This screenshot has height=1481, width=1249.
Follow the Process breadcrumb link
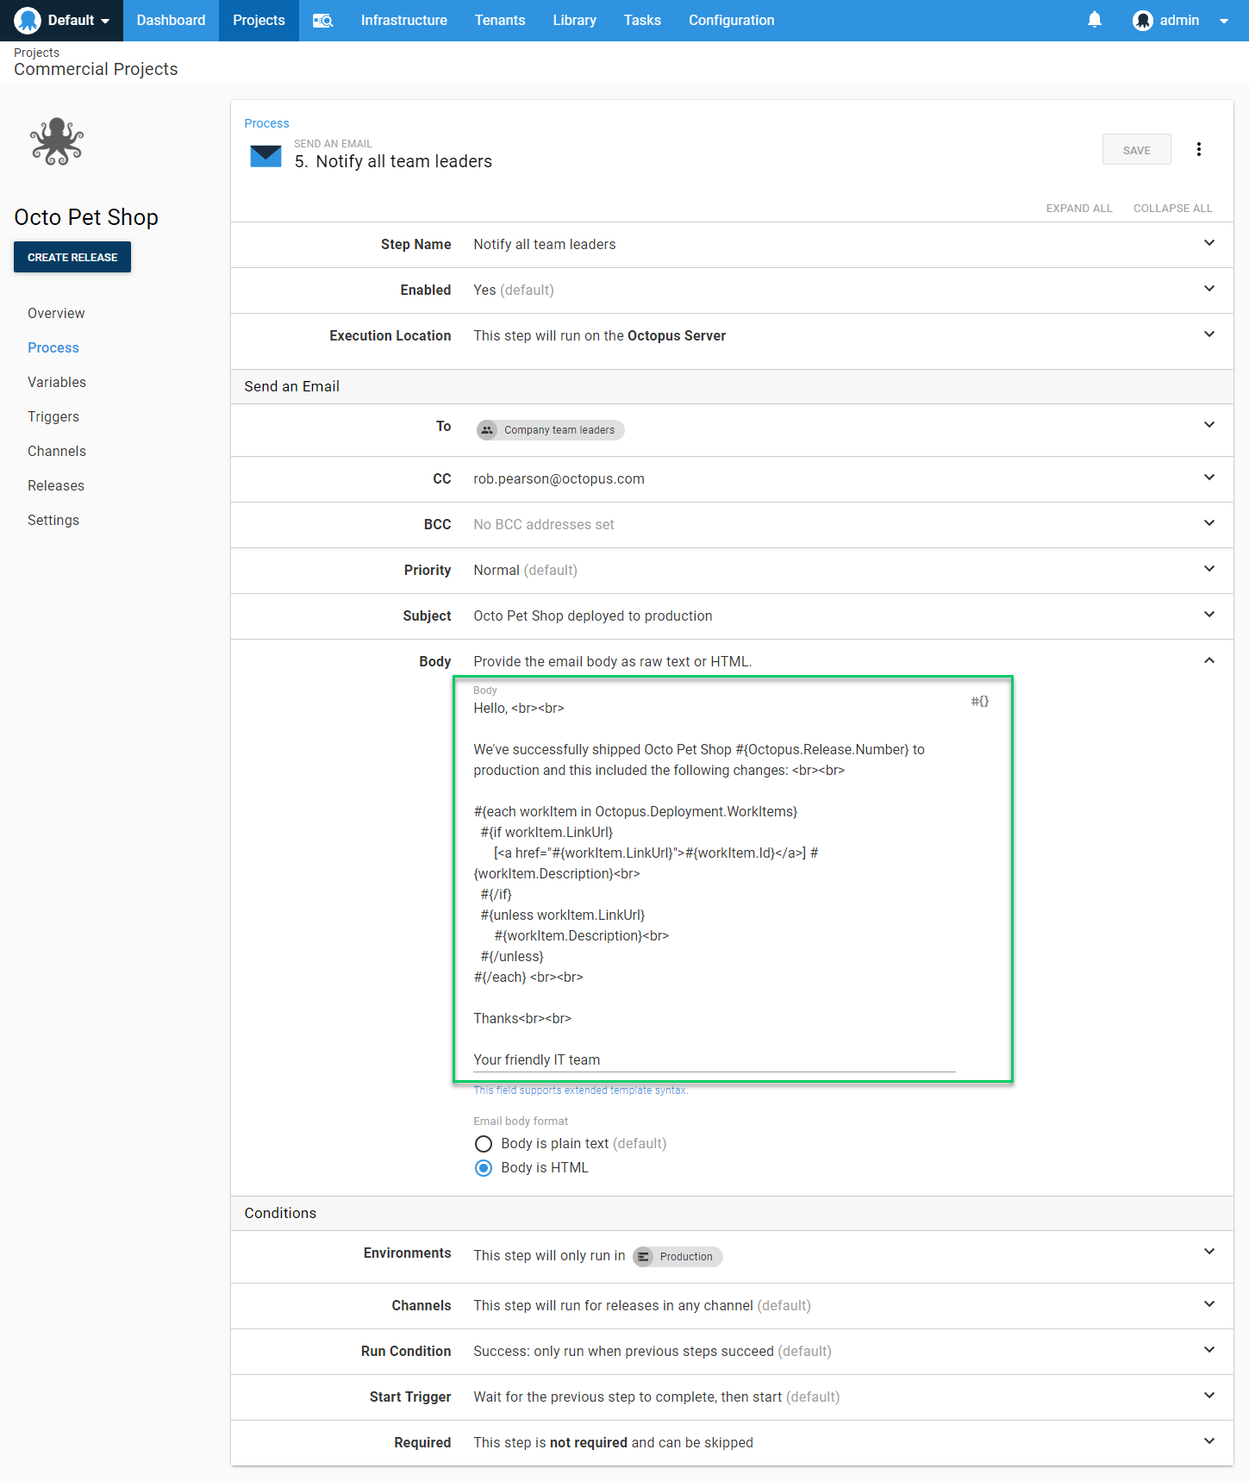pos(266,123)
